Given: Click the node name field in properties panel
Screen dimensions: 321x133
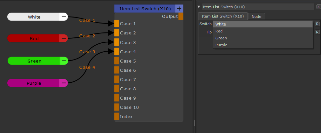Looking at the screenshot, I should pyautogui.click(x=258, y=7).
